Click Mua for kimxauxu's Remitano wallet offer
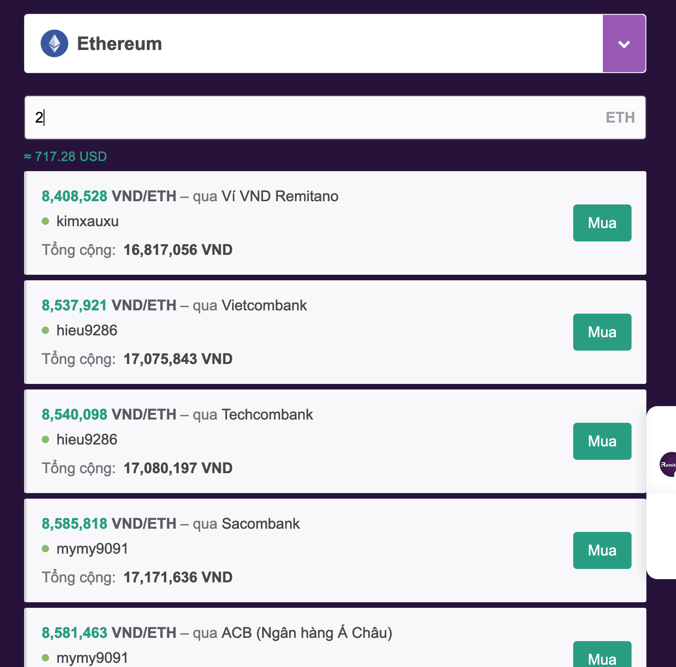Screen dimensions: 676x667 click(x=602, y=223)
